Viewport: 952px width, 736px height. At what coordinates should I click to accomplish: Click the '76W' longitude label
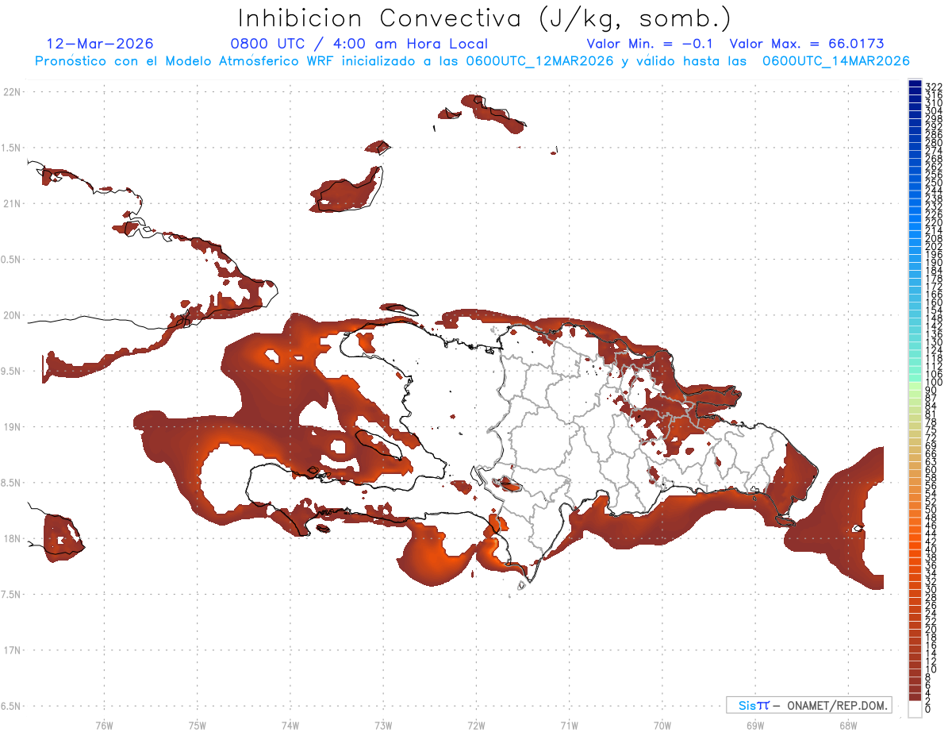click(x=104, y=725)
